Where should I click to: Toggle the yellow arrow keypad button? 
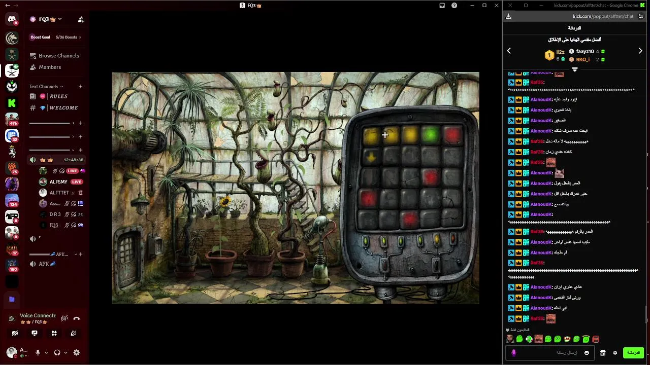click(371, 157)
